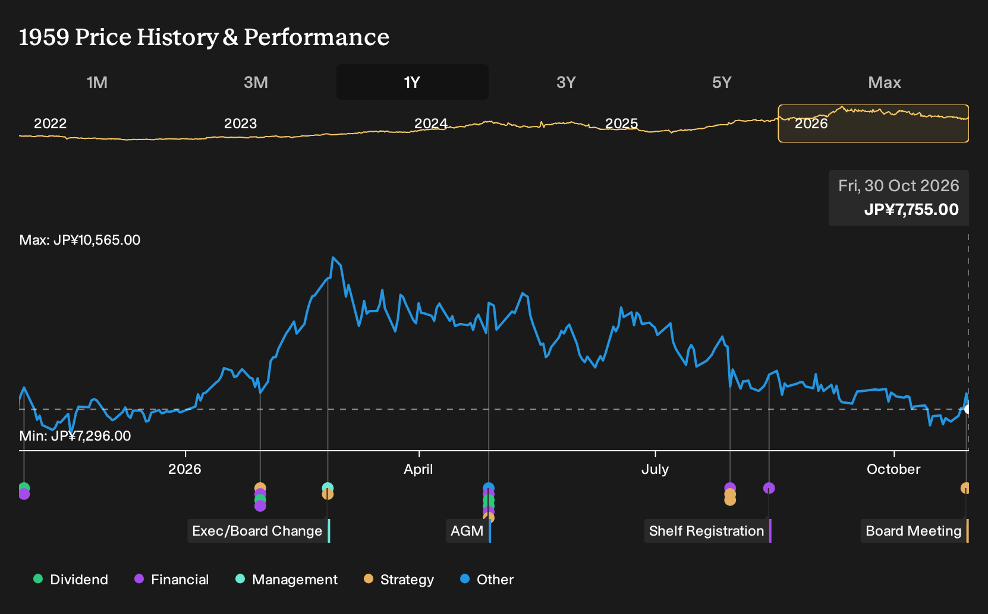Toggle the Strategy legend filter
Viewport: 988px width, 614px height.
tap(398, 580)
